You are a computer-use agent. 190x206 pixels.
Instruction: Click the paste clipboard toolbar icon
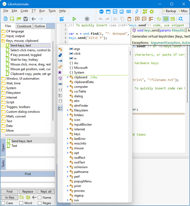click(x=129, y=19)
